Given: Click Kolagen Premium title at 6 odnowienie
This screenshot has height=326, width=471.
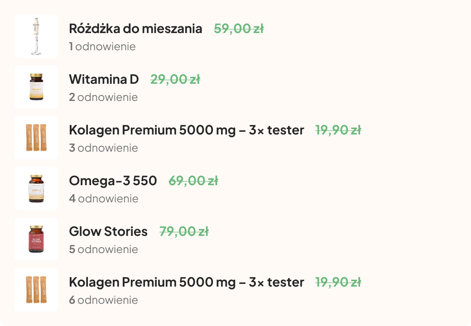Looking at the screenshot, I should [187, 283].
